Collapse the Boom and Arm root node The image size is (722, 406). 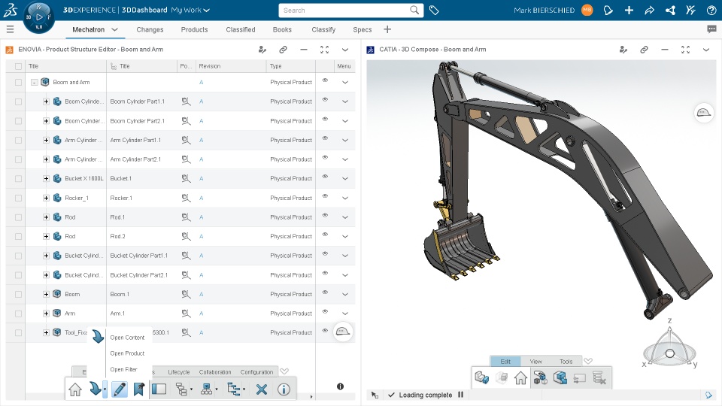click(34, 83)
